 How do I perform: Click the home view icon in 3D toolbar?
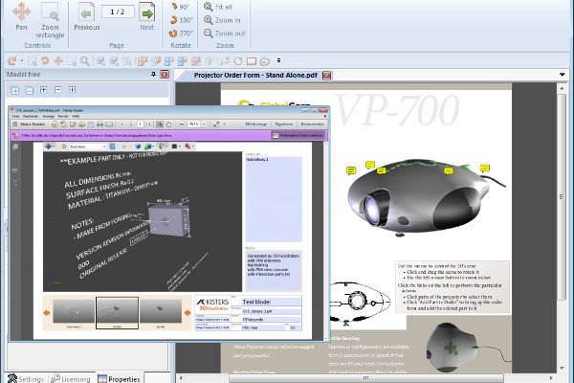point(64,146)
